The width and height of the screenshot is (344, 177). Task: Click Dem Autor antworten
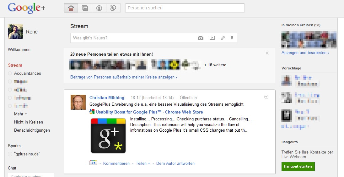coord(175,163)
